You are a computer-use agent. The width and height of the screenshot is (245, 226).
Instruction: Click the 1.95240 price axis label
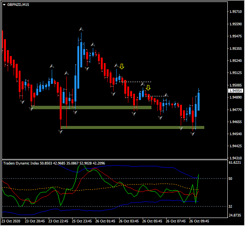[236, 61]
